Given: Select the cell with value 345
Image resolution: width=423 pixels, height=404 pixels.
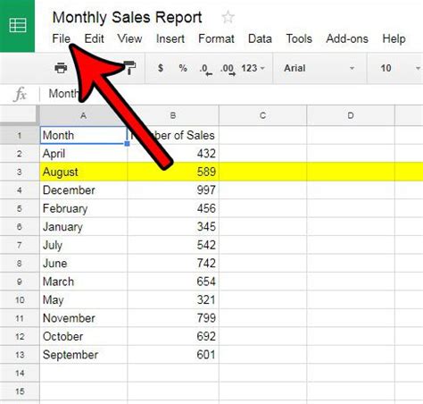Looking at the screenshot, I should click(x=173, y=227).
